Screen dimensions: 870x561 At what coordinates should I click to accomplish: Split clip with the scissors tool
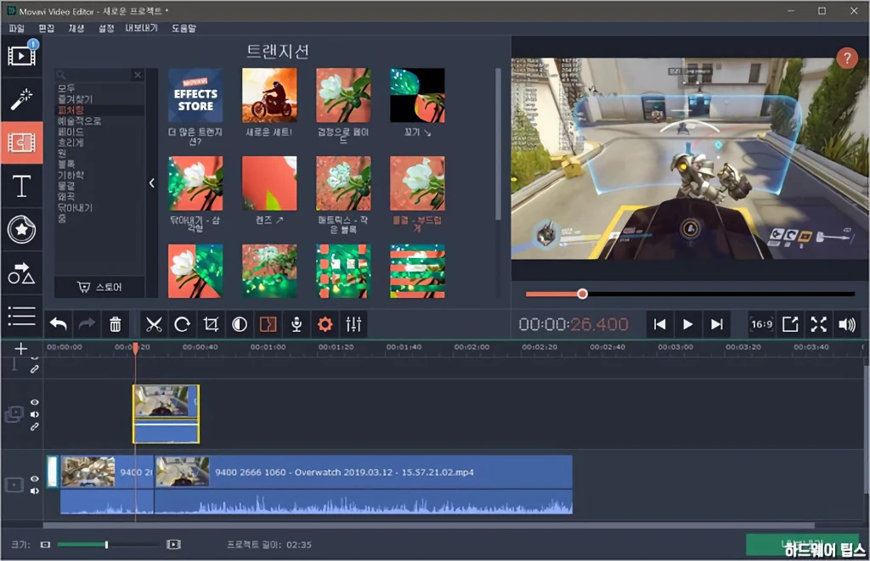point(154,324)
